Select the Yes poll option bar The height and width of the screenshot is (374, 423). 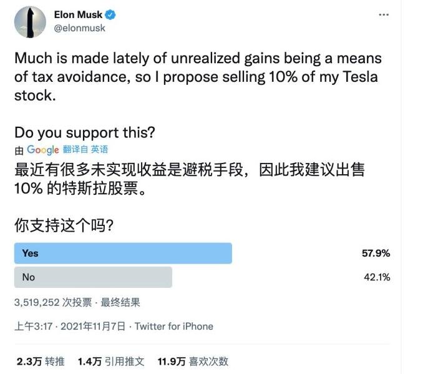click(x=123, y=253)
